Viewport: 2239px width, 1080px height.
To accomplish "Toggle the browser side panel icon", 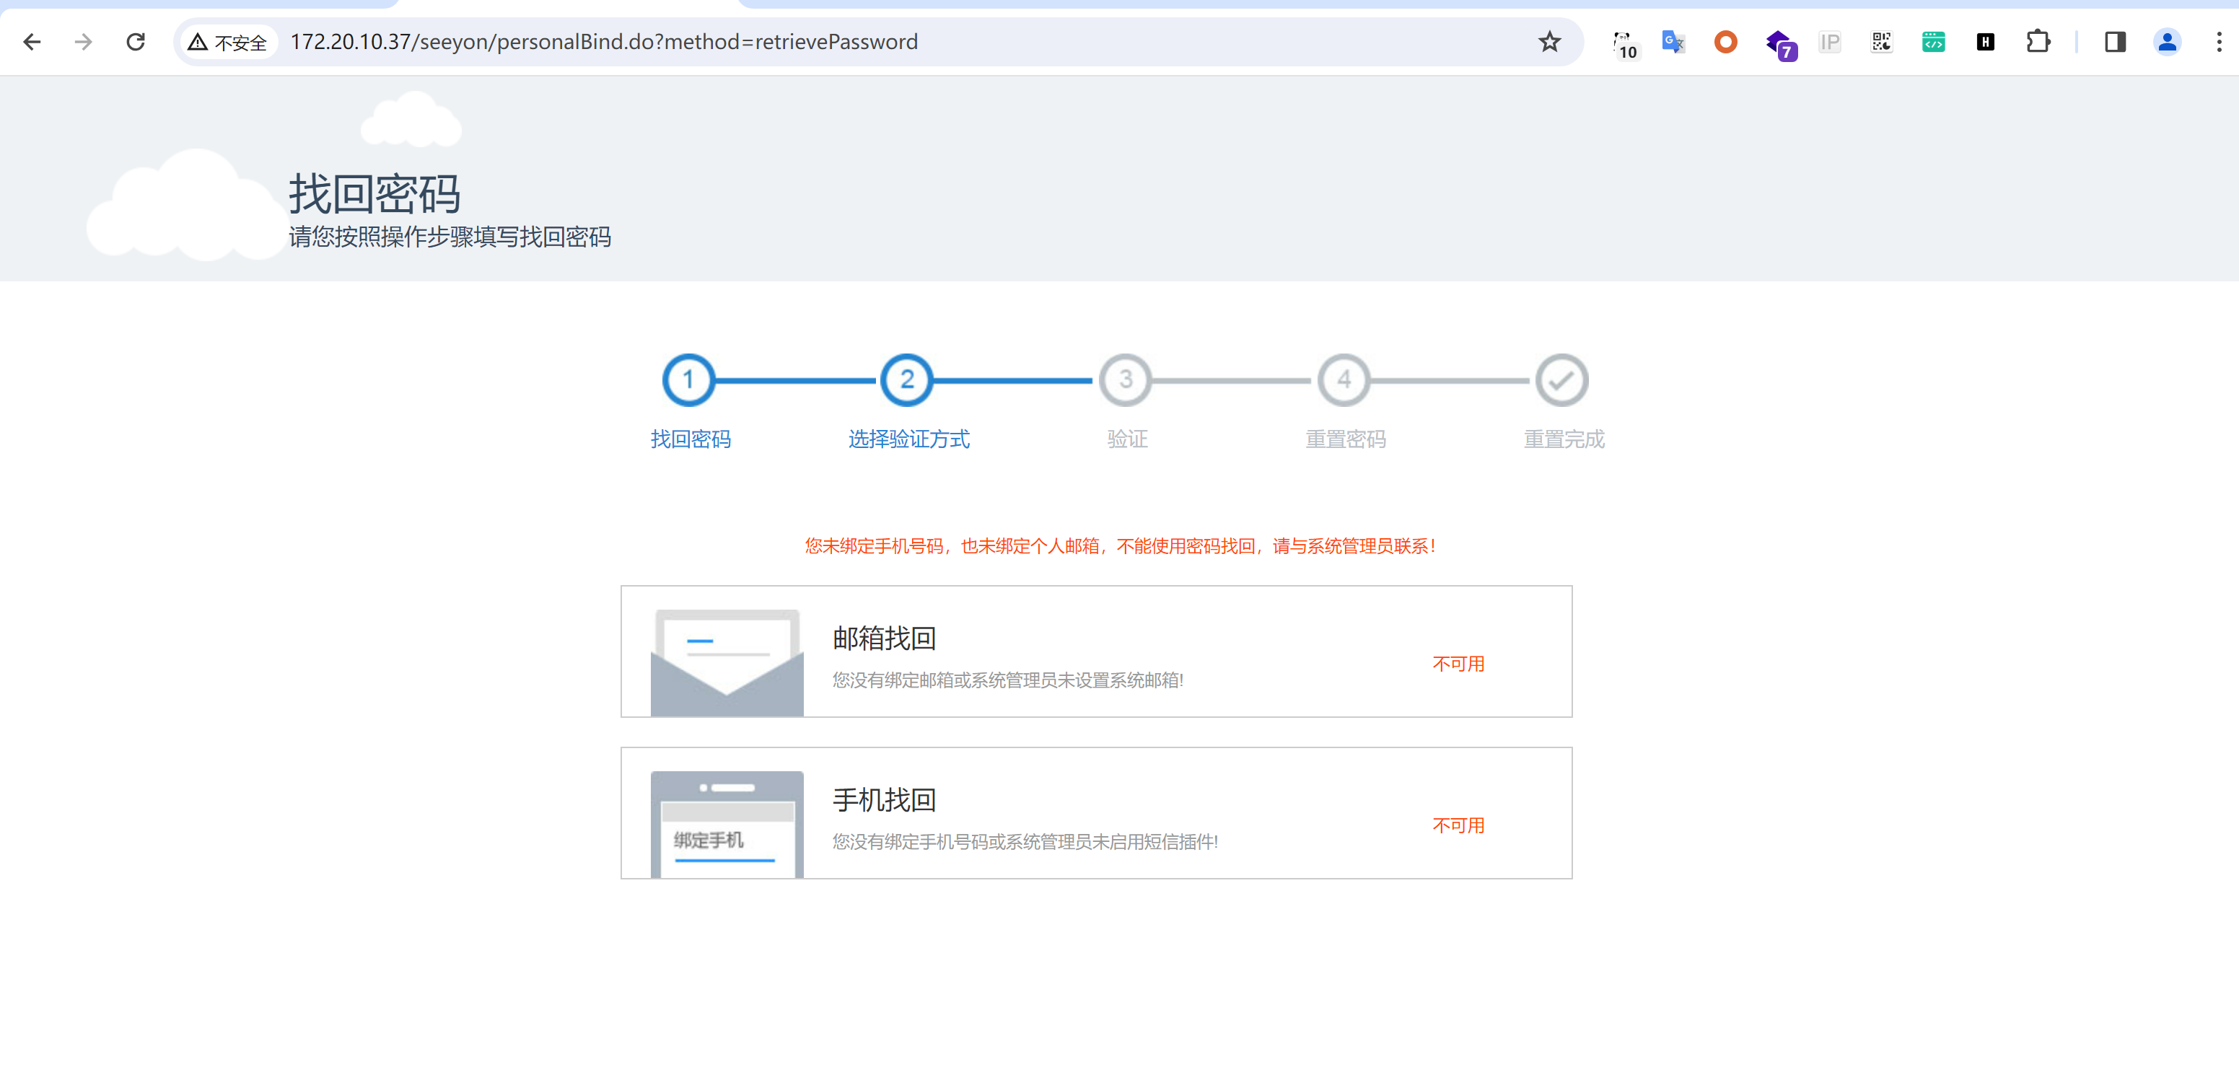I will pyautogui.click(x=2115, y=42).
